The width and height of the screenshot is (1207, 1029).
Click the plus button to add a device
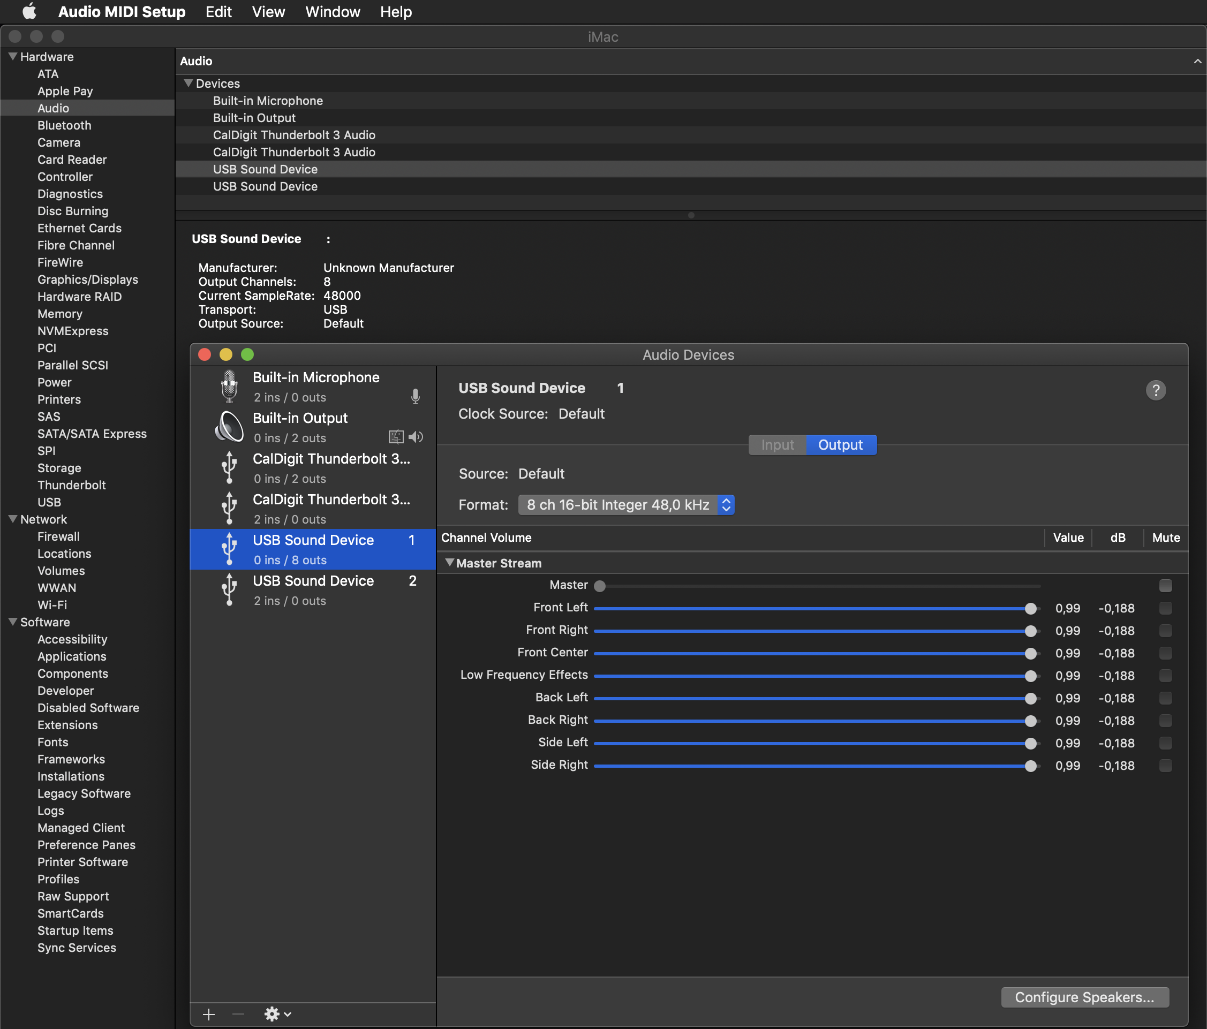[208, 1014]
